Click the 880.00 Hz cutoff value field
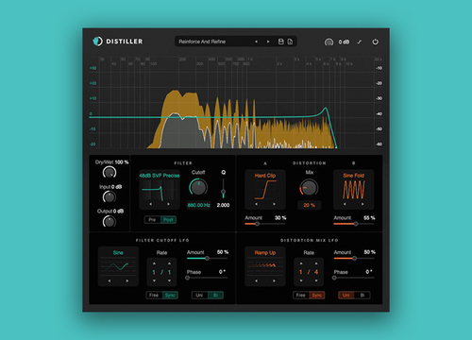Viewport: 472px width, 340px height. (198, 205)
